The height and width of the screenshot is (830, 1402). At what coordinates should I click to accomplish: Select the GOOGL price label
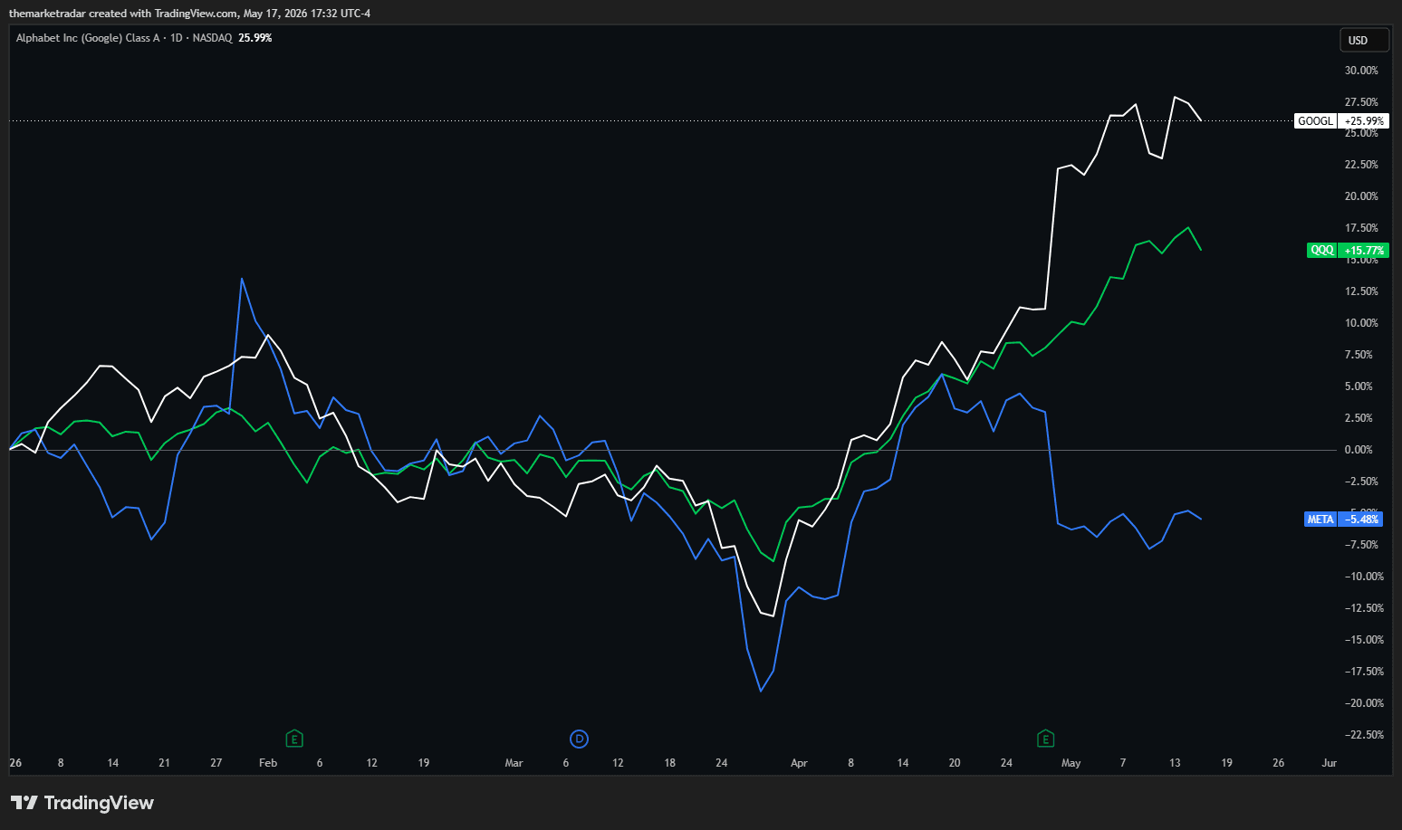point(1315,121)
